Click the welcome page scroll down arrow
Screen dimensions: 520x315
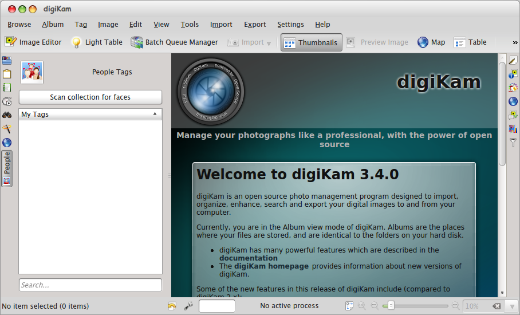pos(502,293)
